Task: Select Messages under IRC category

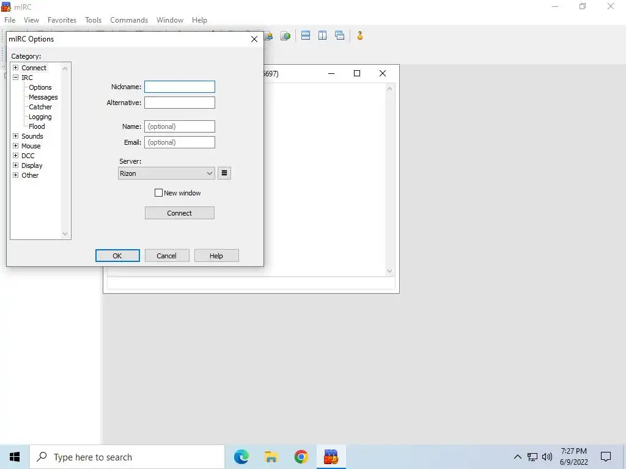Action: (x=43, y=97)
